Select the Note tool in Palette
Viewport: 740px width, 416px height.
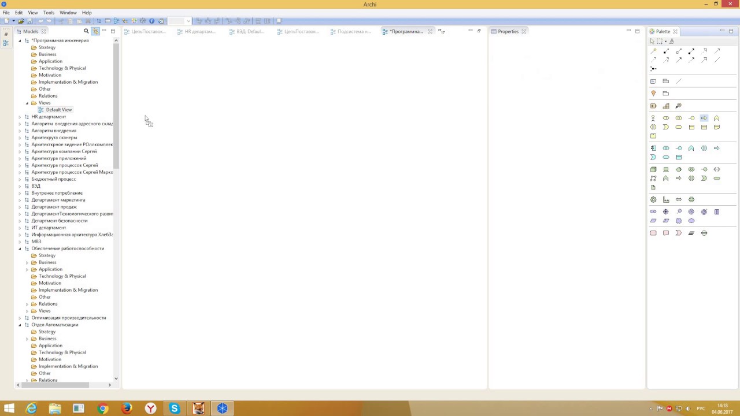653,81
